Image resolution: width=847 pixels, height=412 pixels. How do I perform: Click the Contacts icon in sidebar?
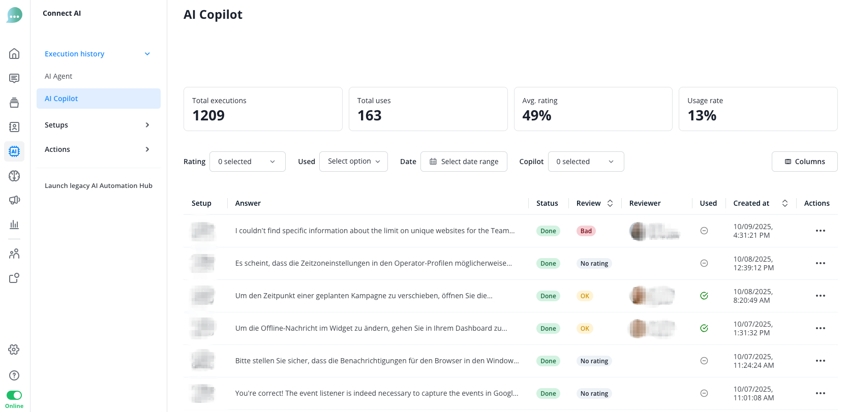pyautogui.click(x=14, y=127)
